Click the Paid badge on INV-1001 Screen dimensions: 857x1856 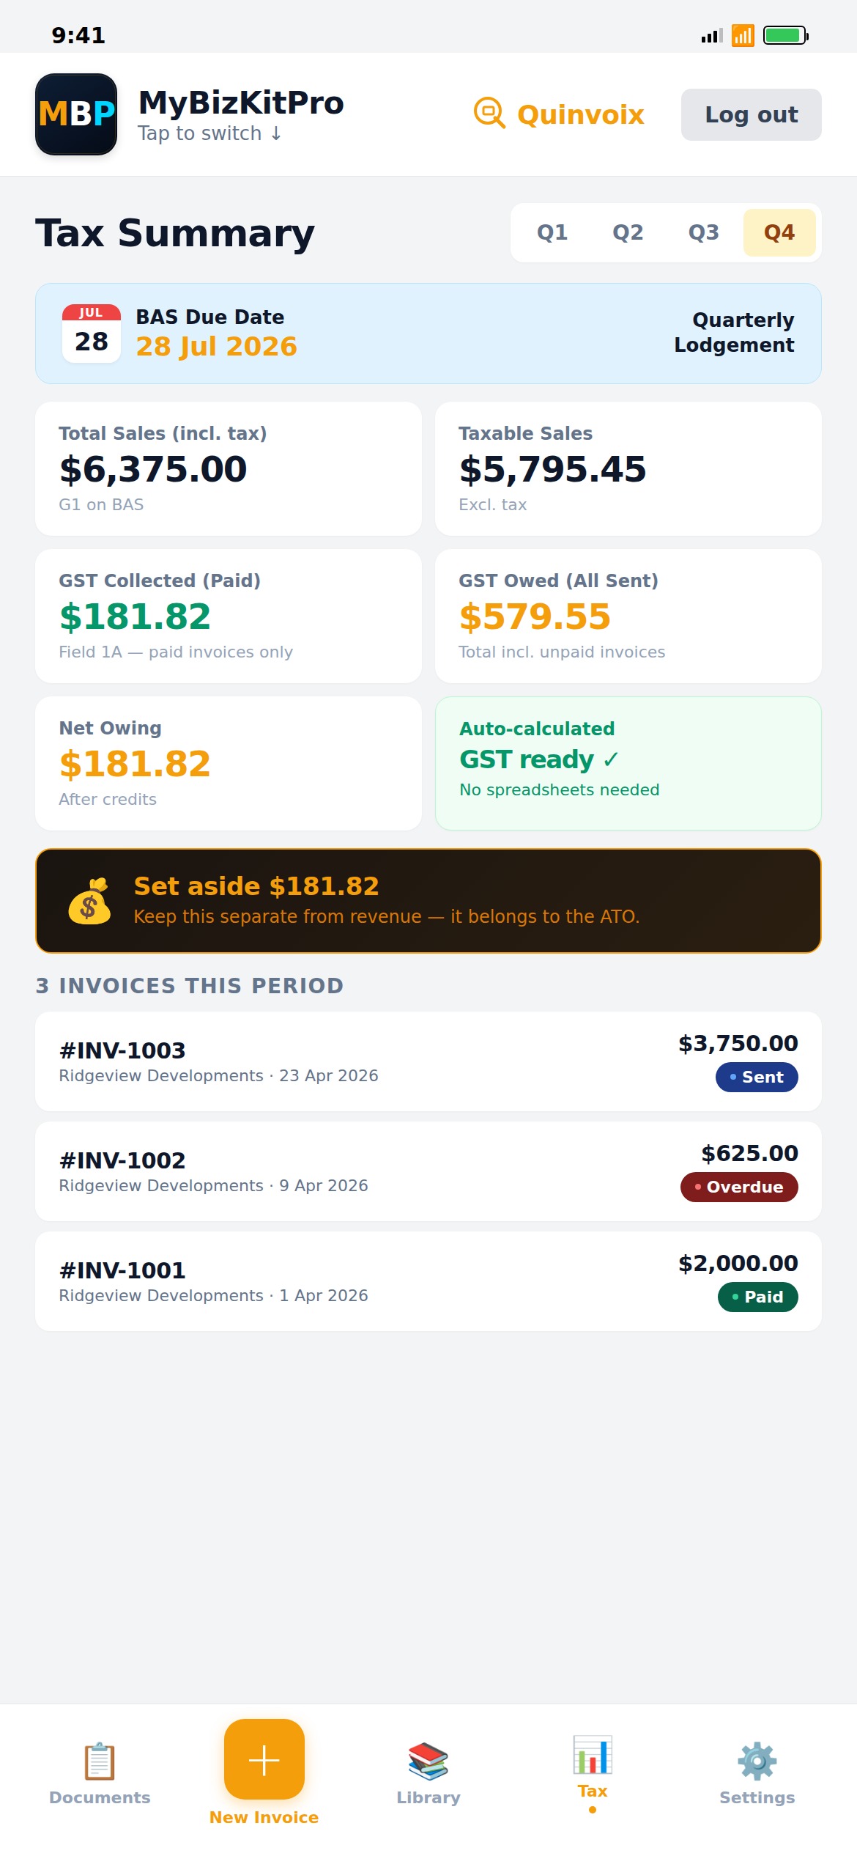click(757, 1297)
